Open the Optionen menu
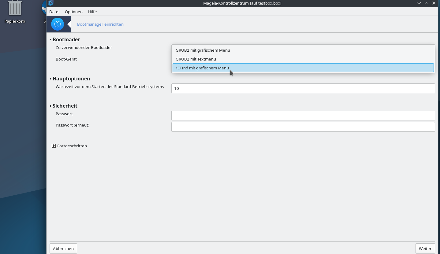The image size is (440, 254). (x=73, y=12)
